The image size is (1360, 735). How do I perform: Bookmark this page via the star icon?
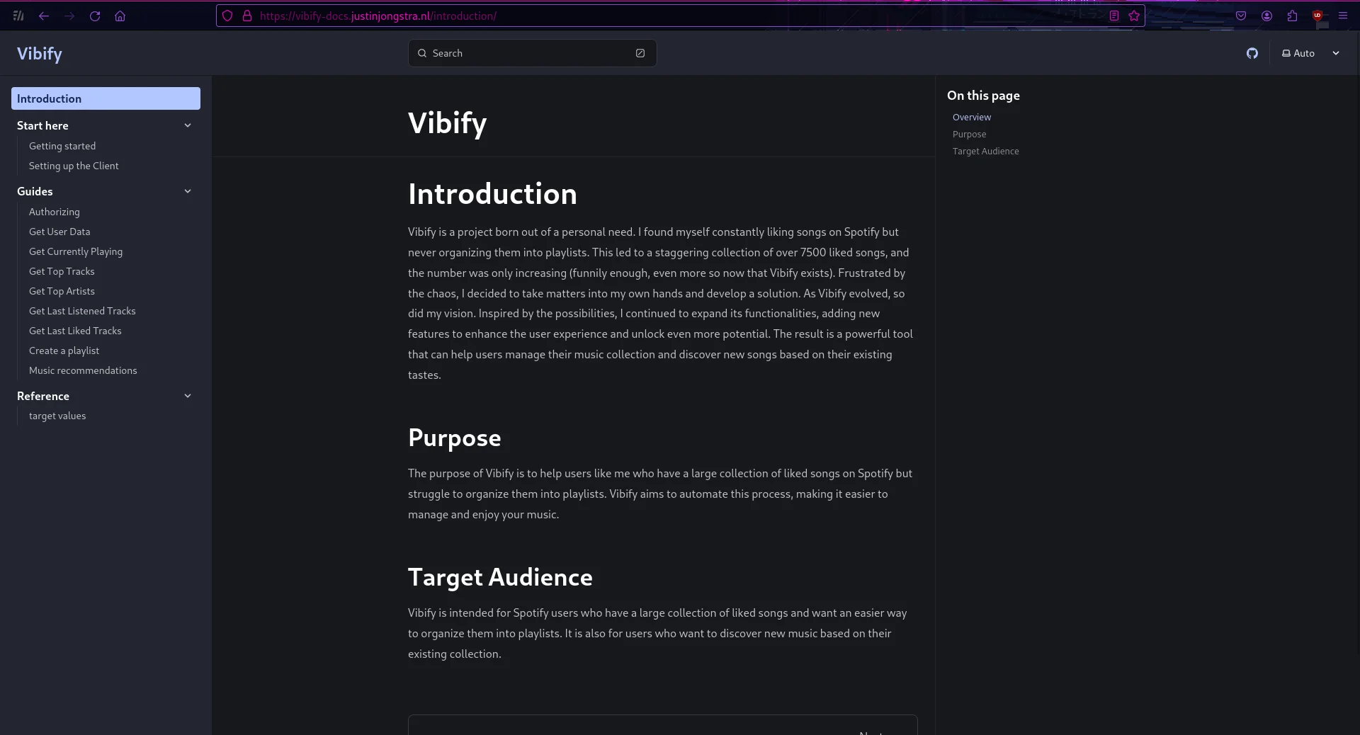[x=1134, y=16]
